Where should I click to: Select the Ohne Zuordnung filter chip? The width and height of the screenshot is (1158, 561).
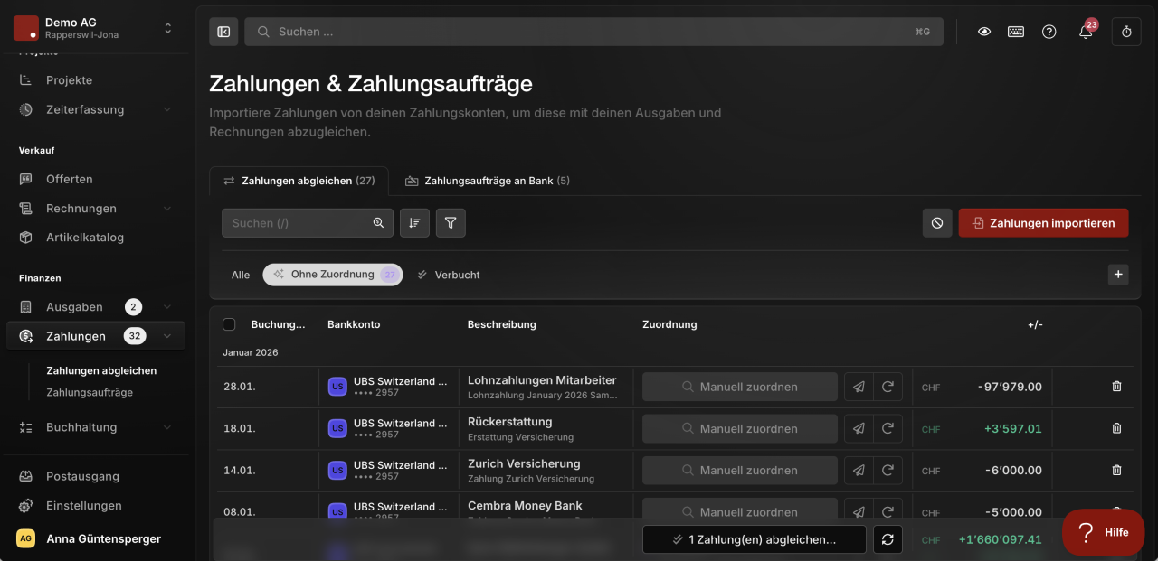click(333, 275)
